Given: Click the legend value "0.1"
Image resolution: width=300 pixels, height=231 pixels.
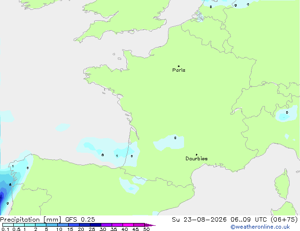Looking at the screenshot, I should coord(5,229).
